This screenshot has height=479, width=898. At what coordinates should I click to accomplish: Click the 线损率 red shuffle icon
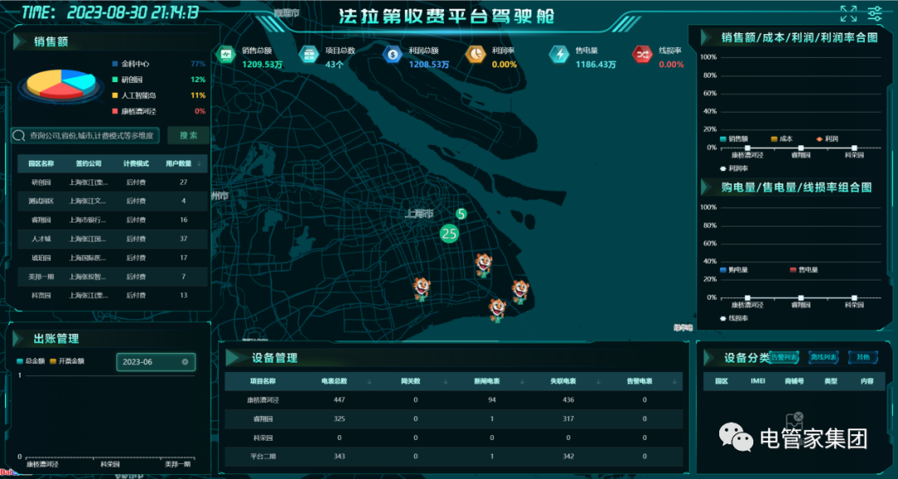[643, 55]
